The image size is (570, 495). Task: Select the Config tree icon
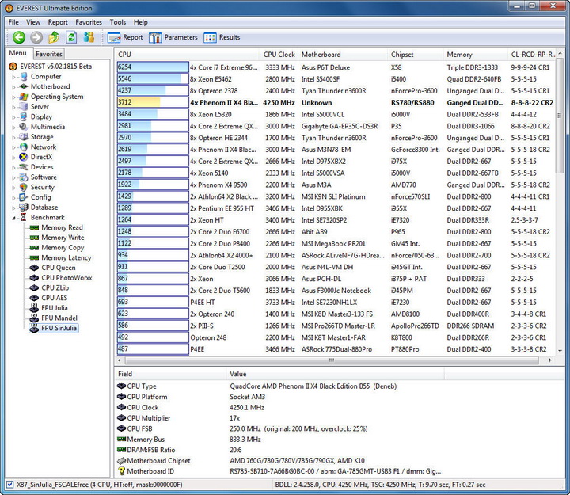click(x=24, y=197)
